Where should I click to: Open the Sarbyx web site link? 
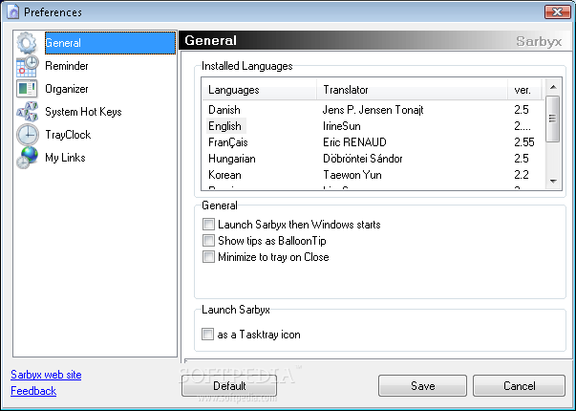46,375
